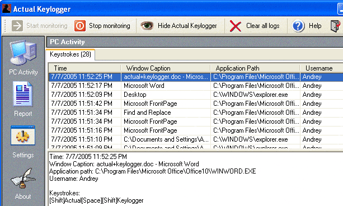
Task: Click the exit door icon in toolbar
Action: point(335,26)
